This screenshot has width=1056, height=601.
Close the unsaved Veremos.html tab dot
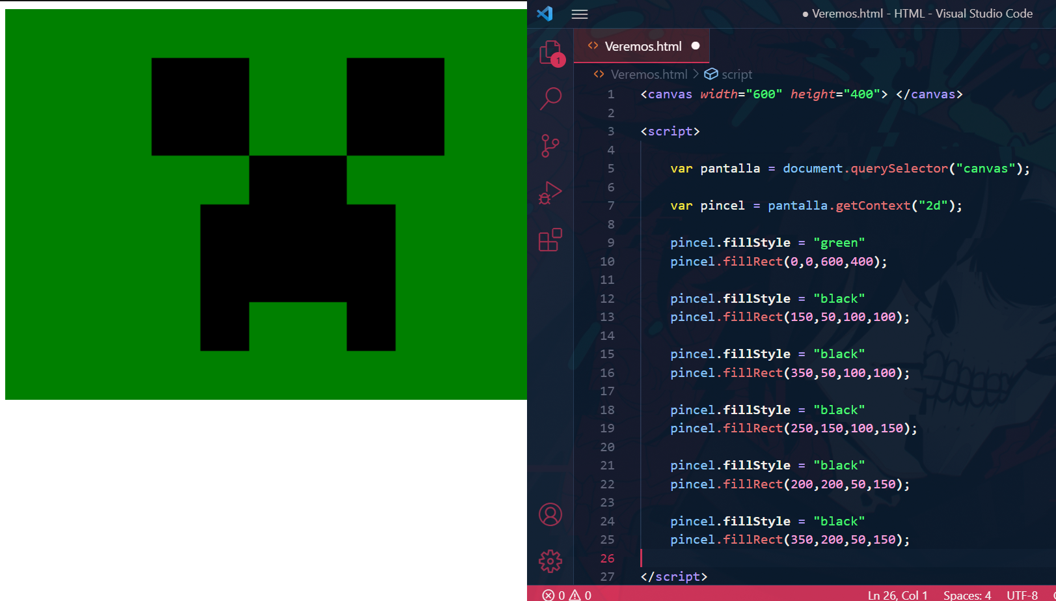(x=696, y=46)
